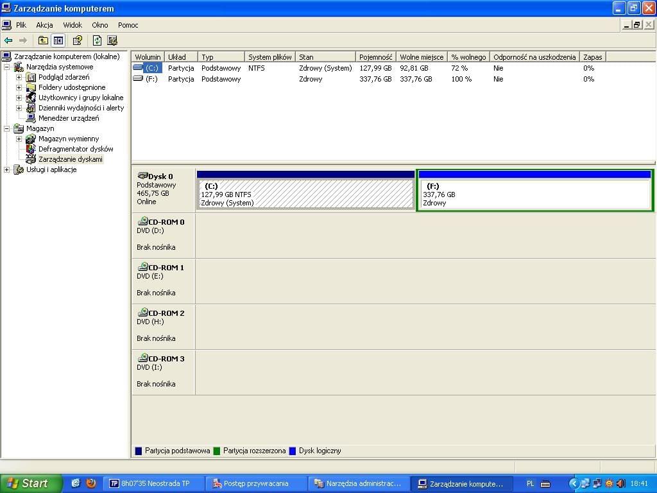
Task: Click the Up one level folder icon
Action: 43,40
